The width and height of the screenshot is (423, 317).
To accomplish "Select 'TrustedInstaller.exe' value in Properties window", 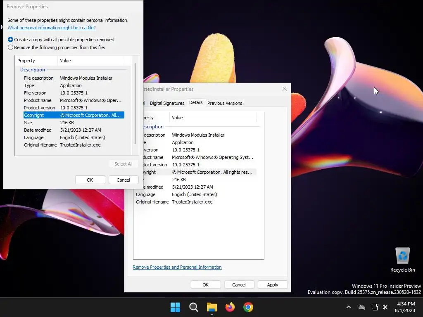I will pyautogui.click(x=192, y=202).
